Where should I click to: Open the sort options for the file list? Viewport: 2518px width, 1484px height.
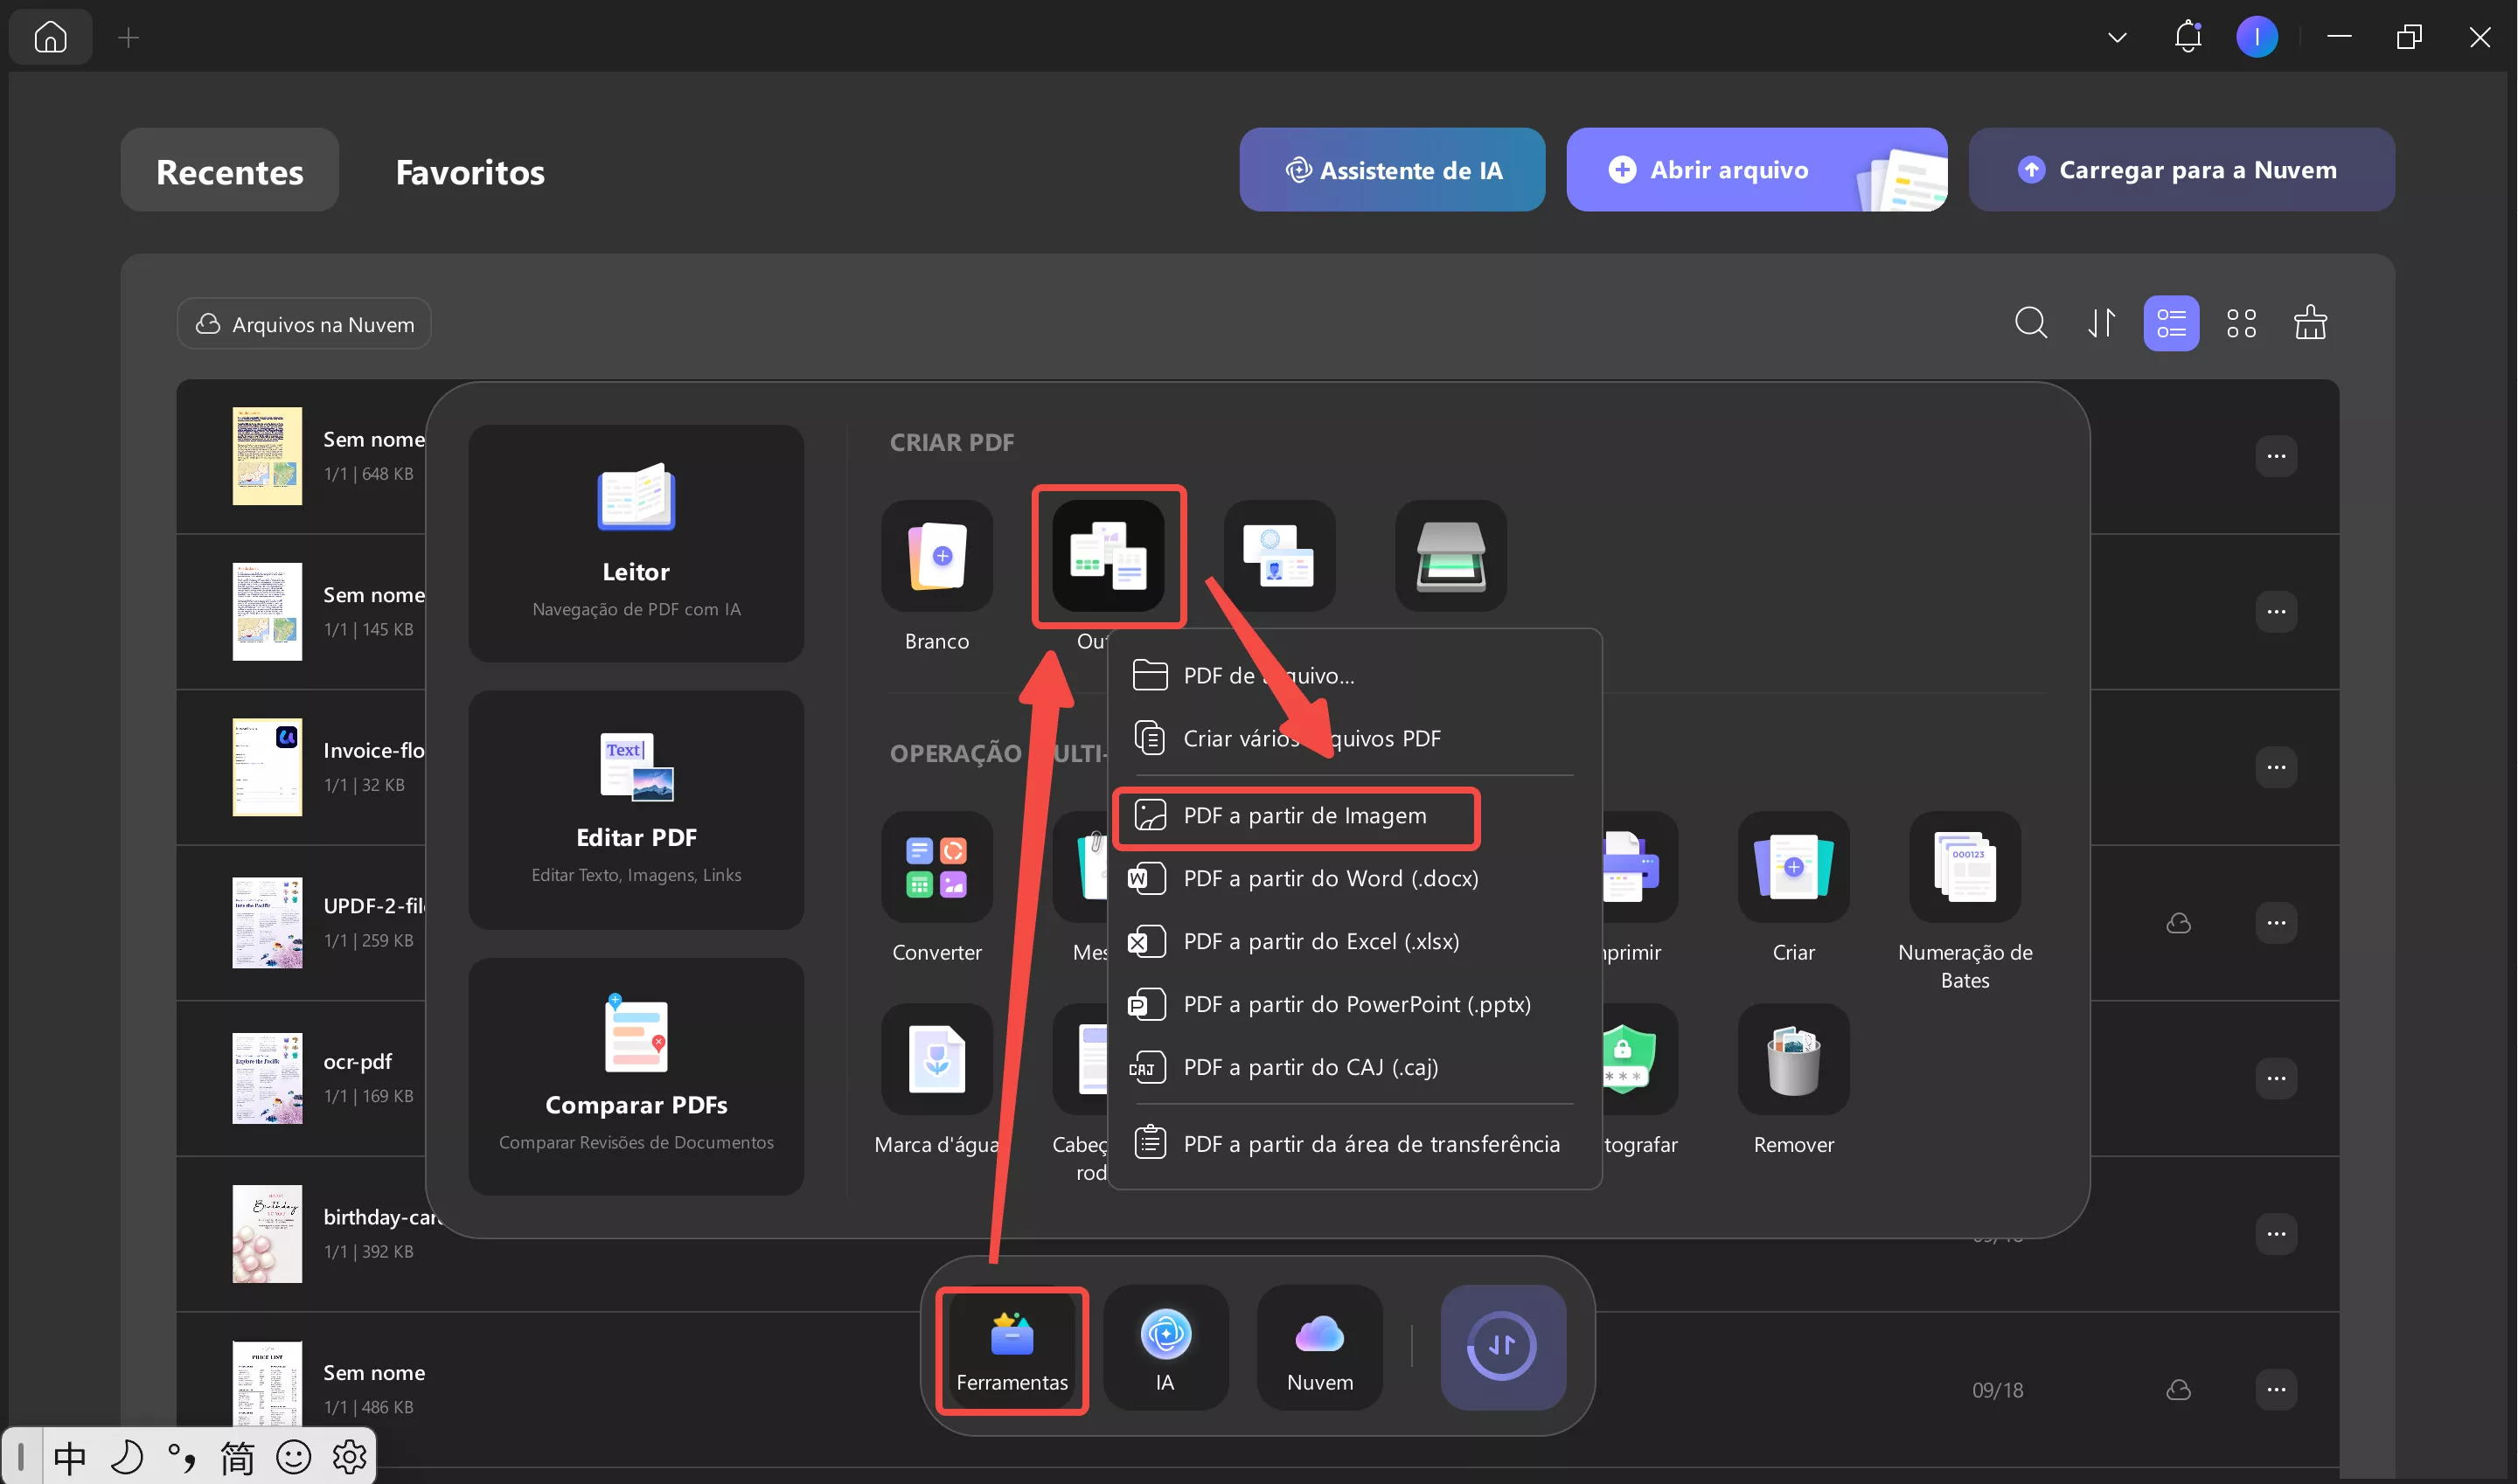click(2101, 322)
